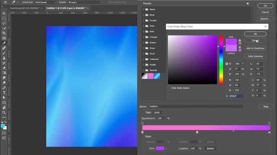Select the Spot Healing Brush tool
This screenshot has height=155, width=277.
pos(4,48)
